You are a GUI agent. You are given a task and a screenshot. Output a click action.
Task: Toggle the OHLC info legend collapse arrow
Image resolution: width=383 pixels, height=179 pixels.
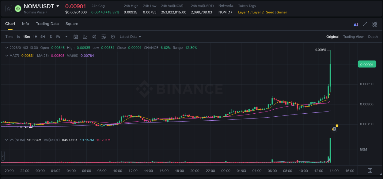(x=7, y=48)
